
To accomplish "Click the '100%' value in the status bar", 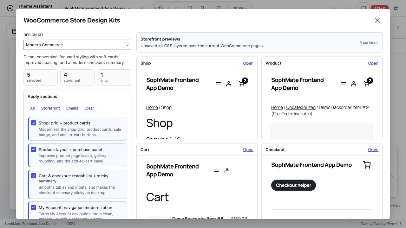I will [70, 224].
